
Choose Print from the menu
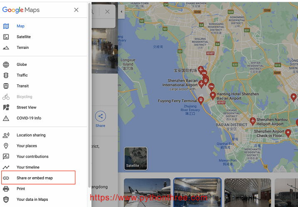(x=44, y=189)
